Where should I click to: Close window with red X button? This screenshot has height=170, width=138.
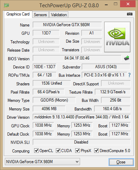128,4
